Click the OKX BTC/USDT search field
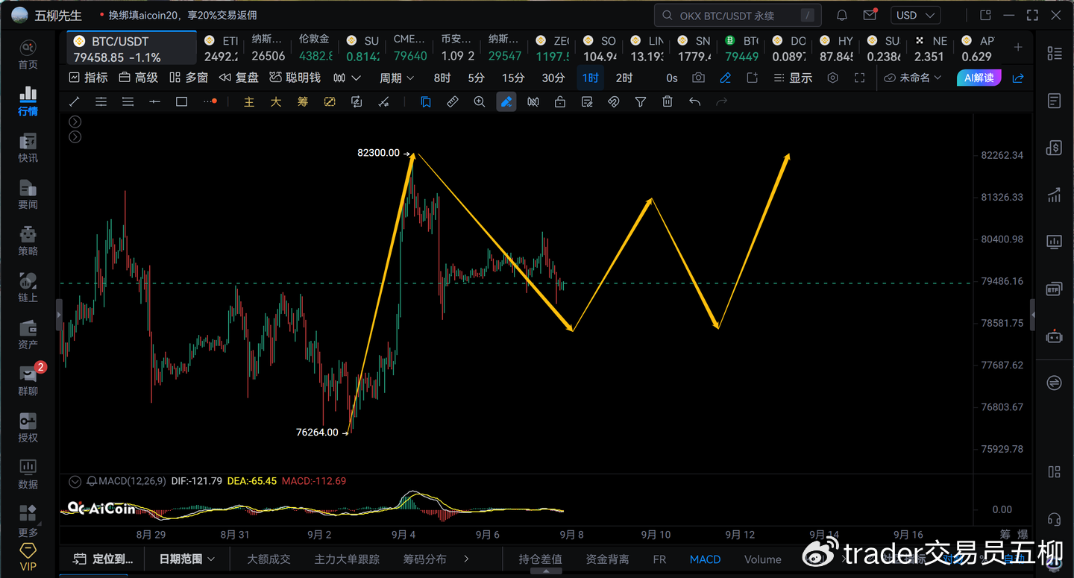1074x578 pixels. tap(738, 15)
